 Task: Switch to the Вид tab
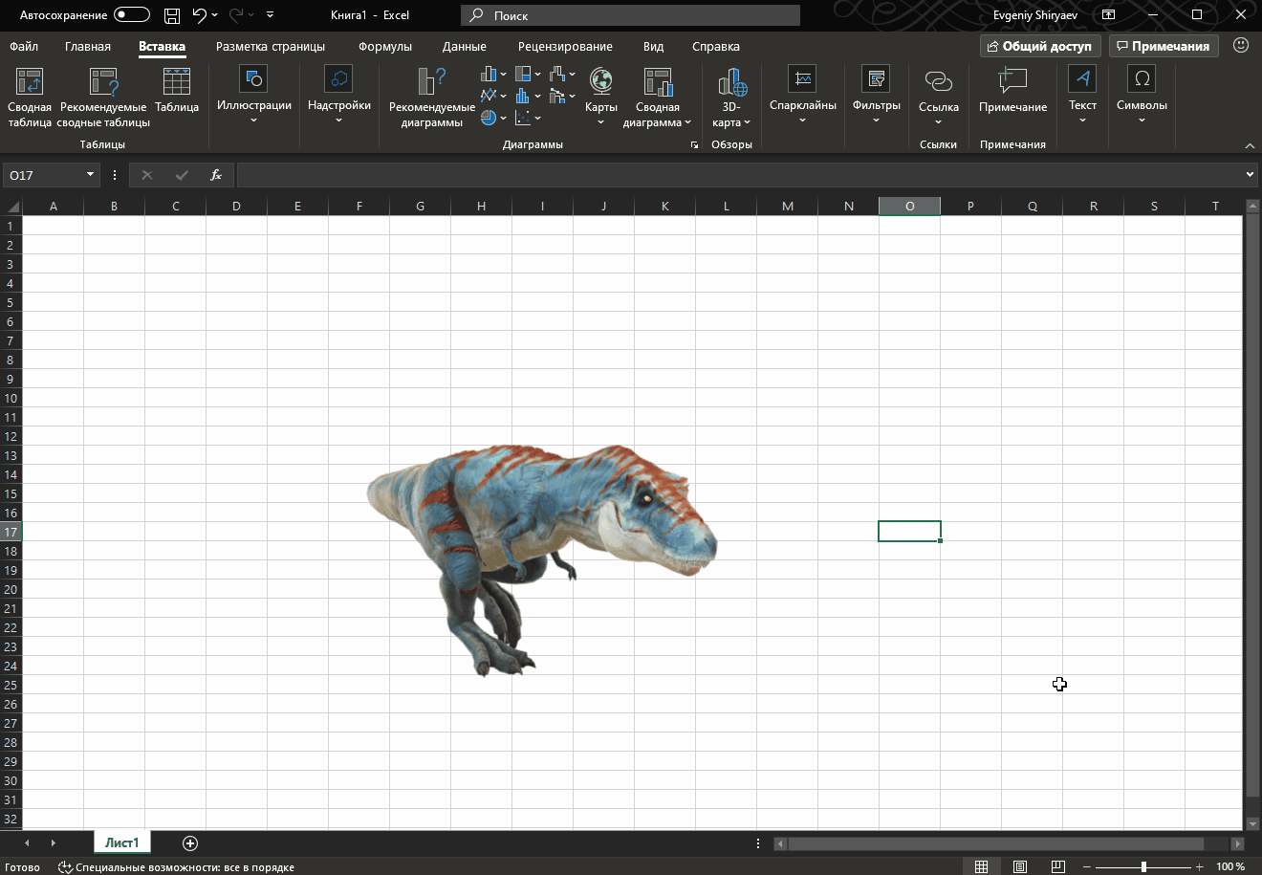pos(653,46)
